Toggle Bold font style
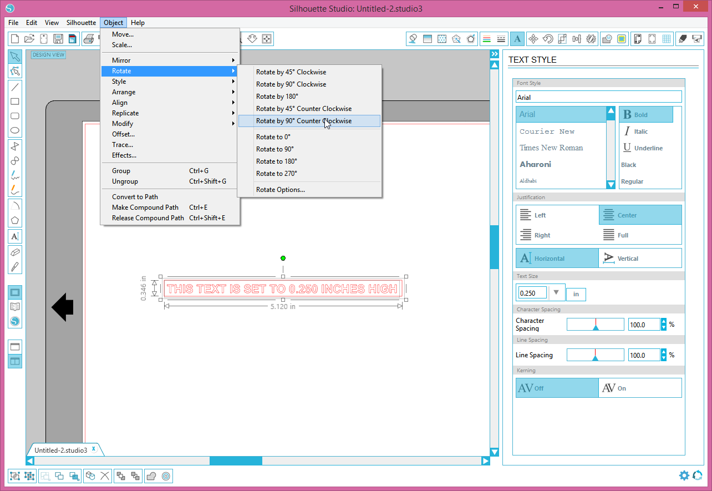 pyautogui.click(x=646, y=115)
